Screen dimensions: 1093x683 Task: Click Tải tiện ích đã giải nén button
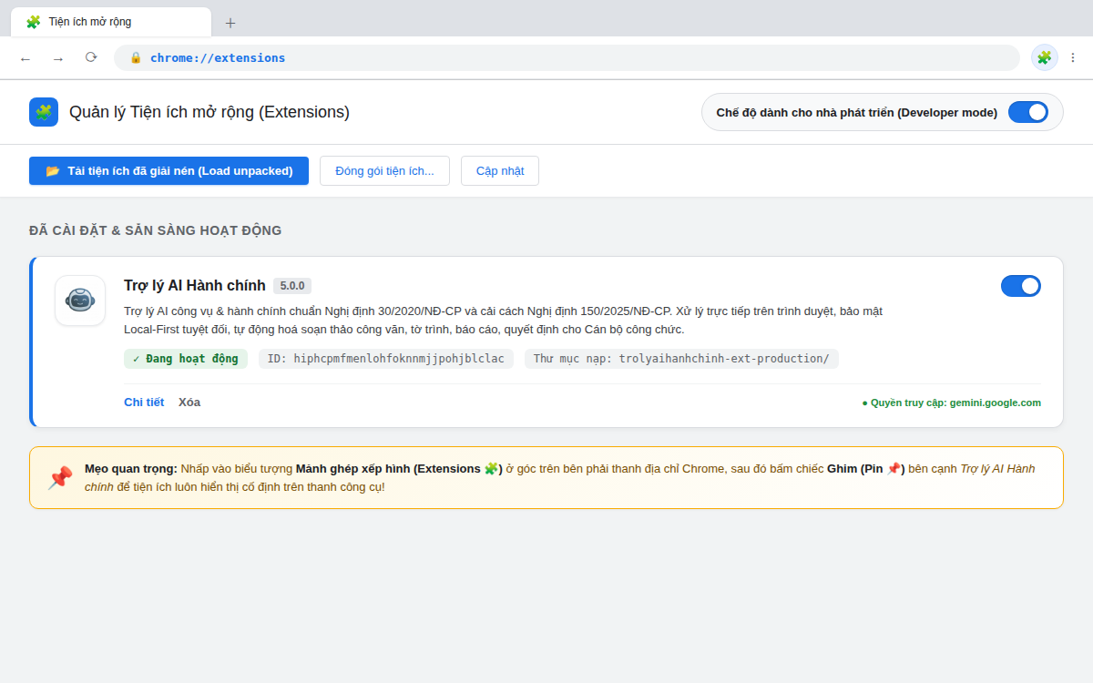[x=169, y=170]
